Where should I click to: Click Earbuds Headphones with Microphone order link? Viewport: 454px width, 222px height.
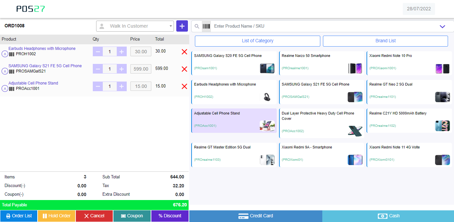pyautogui.click(x=42, y=49)
